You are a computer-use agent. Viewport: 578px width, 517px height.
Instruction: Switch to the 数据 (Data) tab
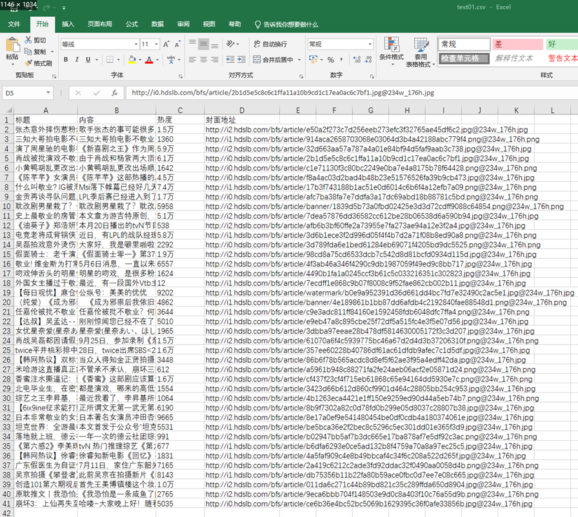(157, 24)
